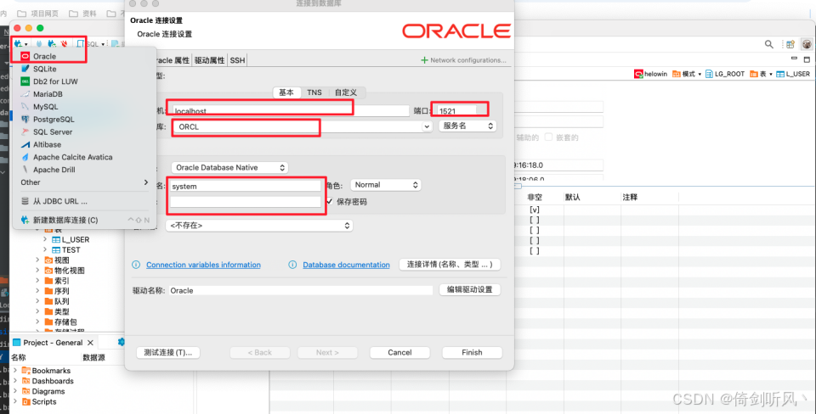Expand the Bookmarks project node

click(15, 371)
